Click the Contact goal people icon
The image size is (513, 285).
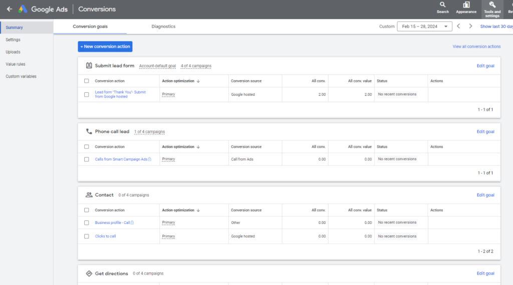coord(89,195)
